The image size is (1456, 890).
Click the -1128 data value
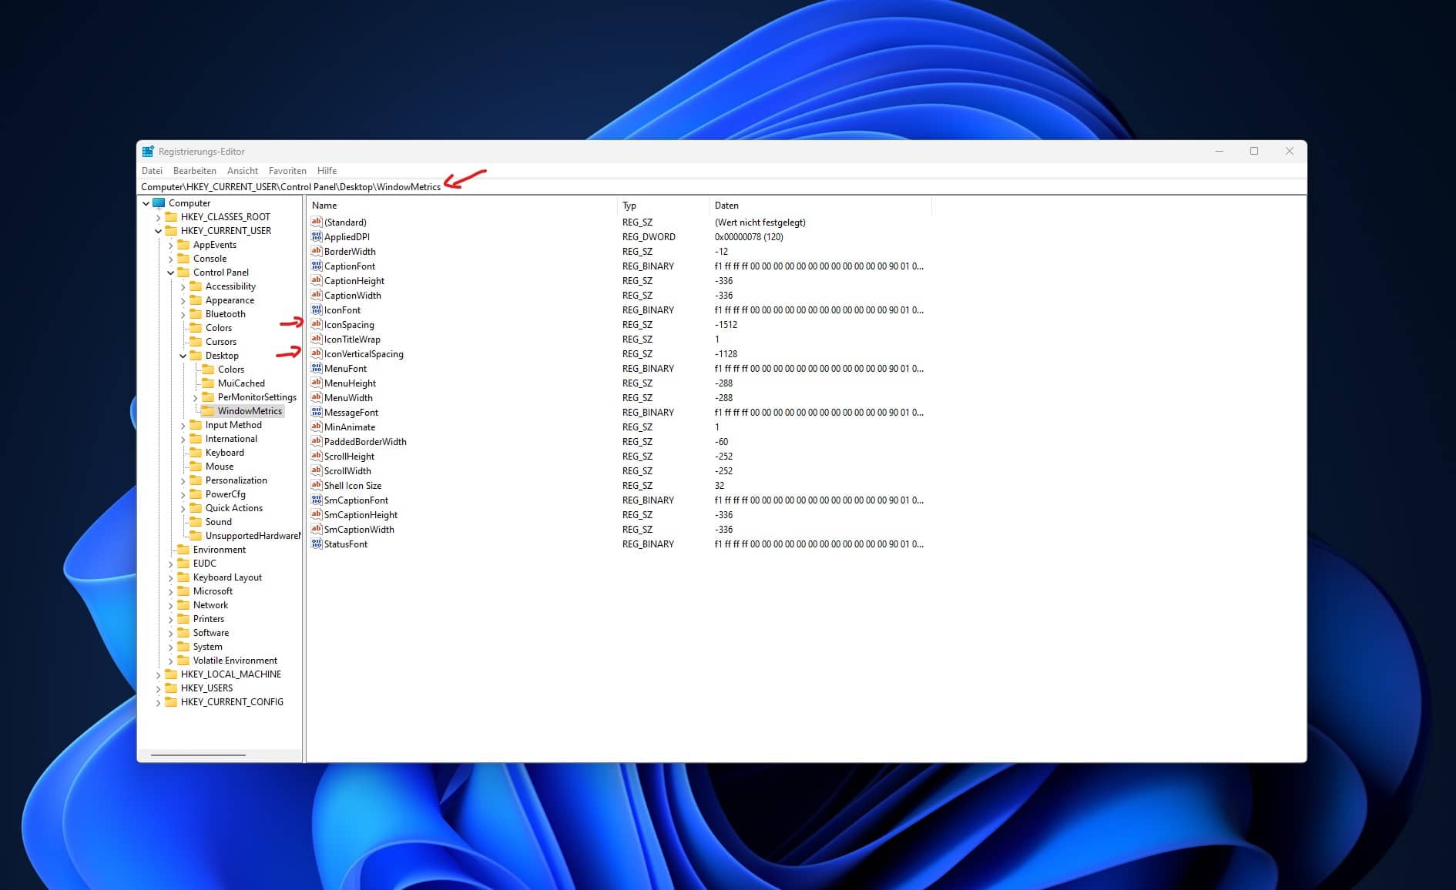tap(726, 354)
